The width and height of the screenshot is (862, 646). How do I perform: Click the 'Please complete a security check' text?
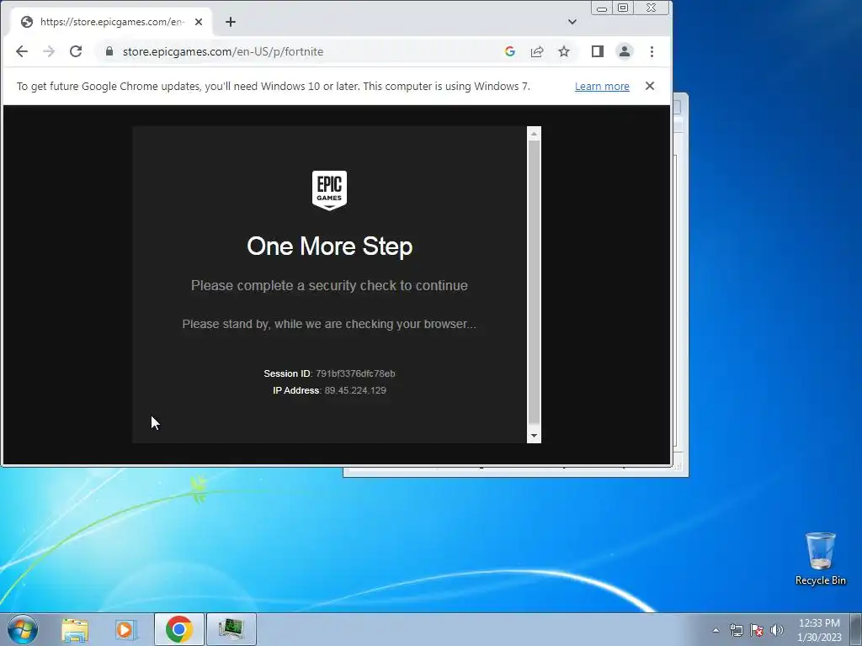click(x=329, y=286)
